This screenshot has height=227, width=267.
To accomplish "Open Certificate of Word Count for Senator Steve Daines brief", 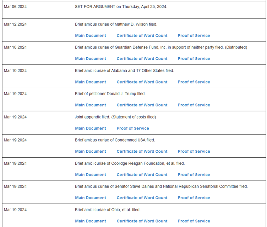I will pyautogui.click(x=142, y=198).
